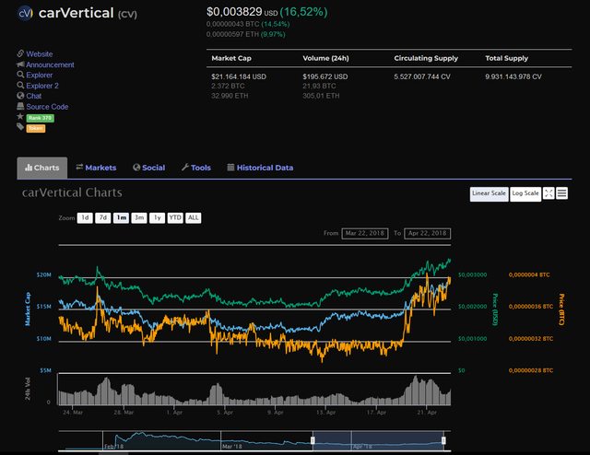Open the Website link

(39, 54)
